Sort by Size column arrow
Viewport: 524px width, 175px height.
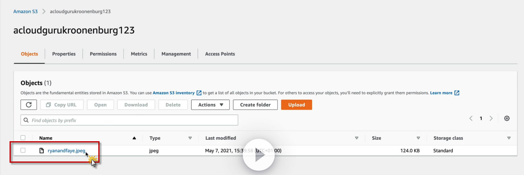(x=418, y=138)
